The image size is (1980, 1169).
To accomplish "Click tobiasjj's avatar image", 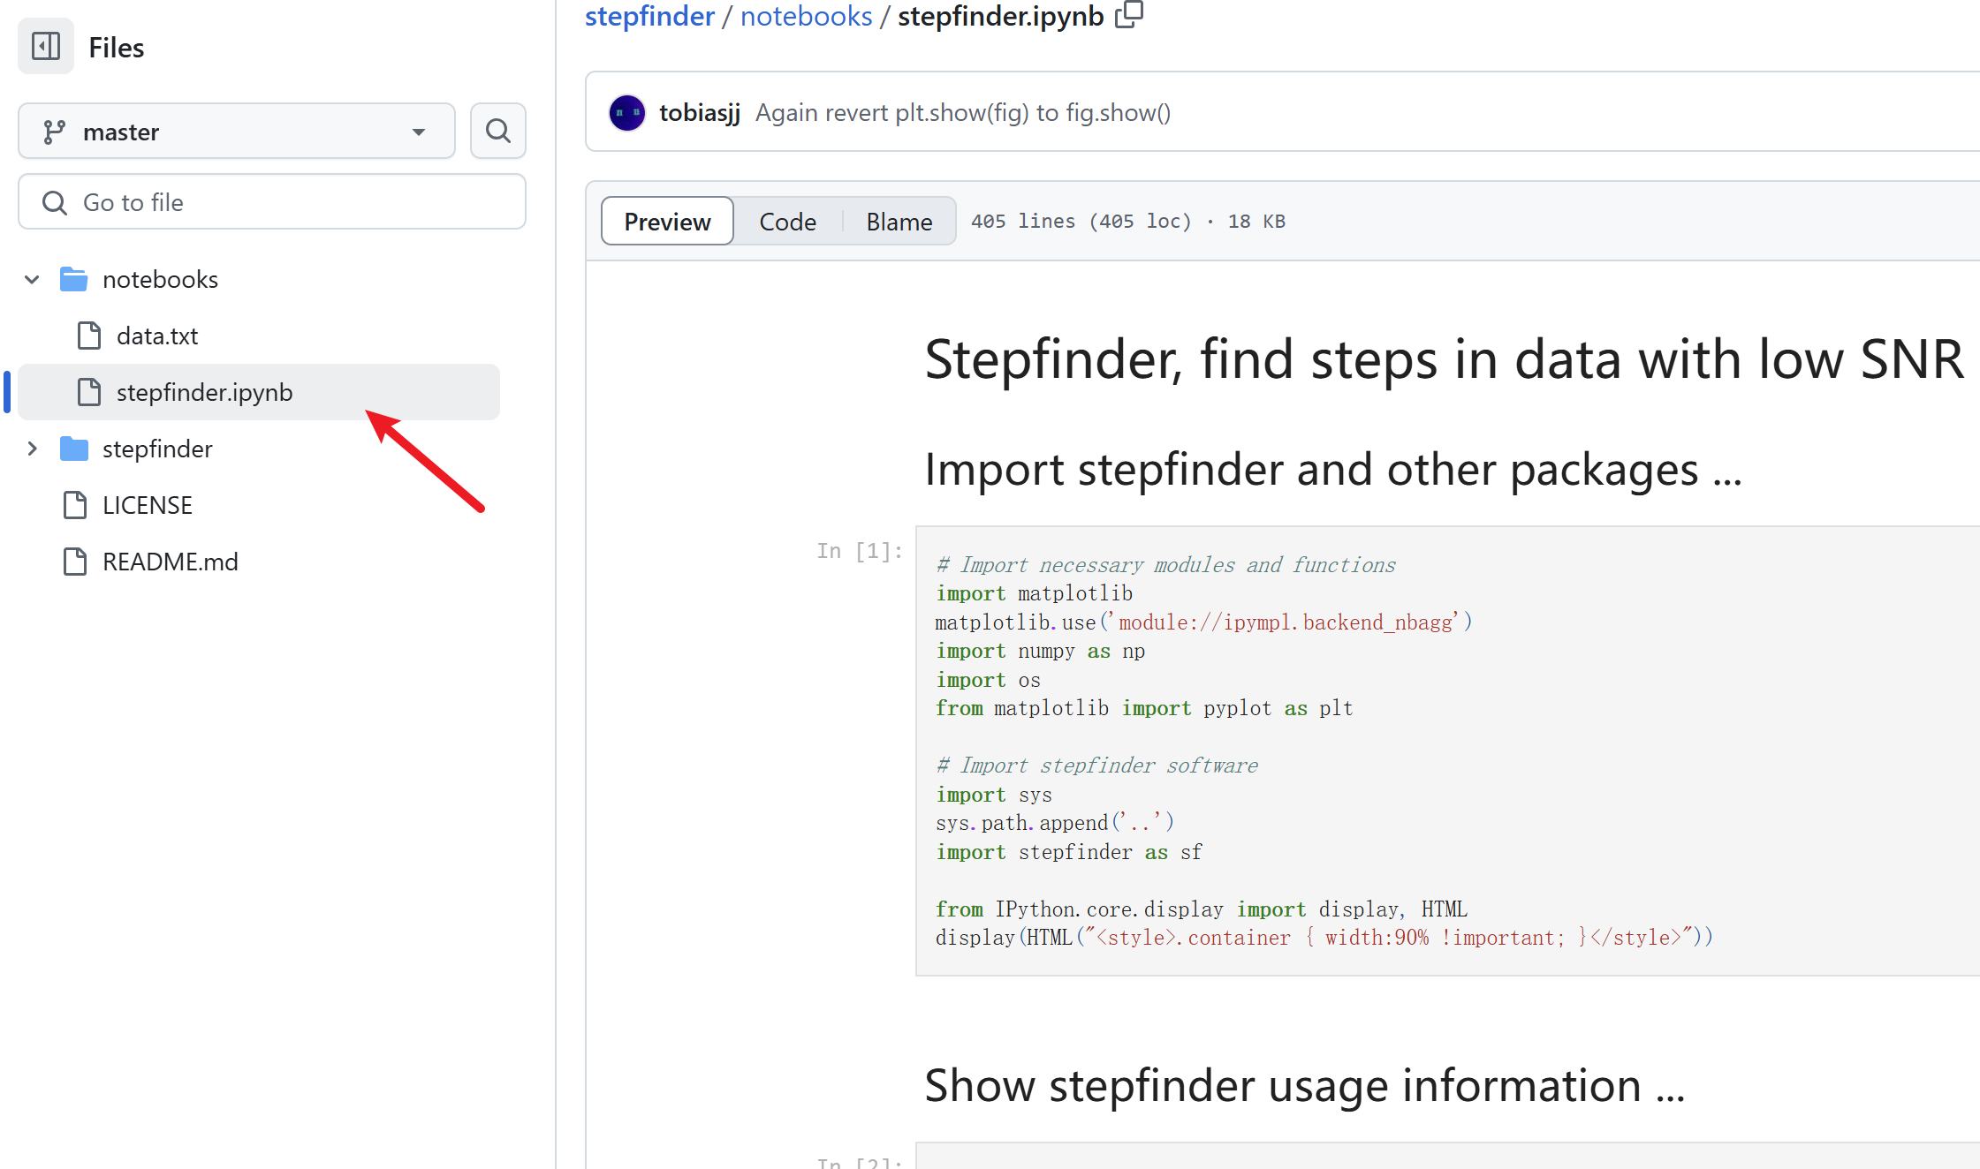I will (x=627, y=113).
